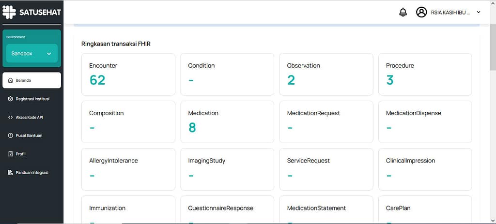Click the Profil building icon
Viewport: 496px width, 224px height.
pos(11,154)
